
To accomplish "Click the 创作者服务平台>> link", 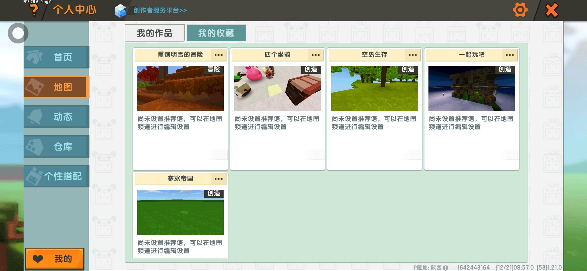I will (160, 11).
